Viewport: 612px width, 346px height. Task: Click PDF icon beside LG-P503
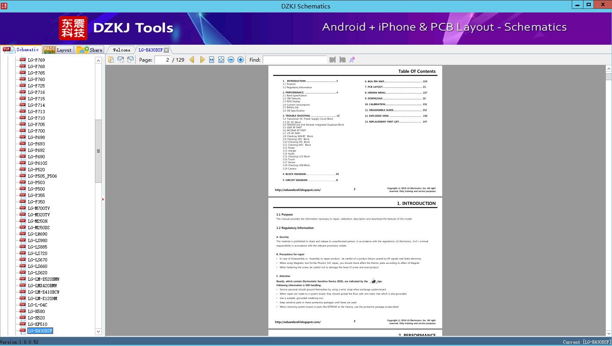click(x=23, y=182)
